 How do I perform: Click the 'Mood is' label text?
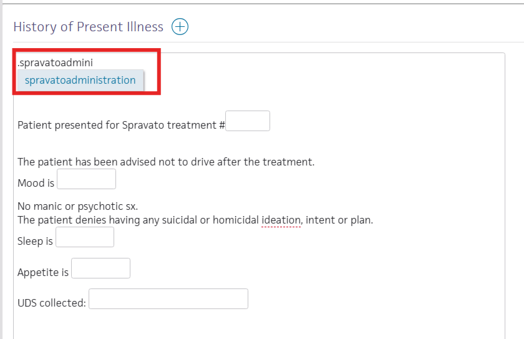[36, 183]
